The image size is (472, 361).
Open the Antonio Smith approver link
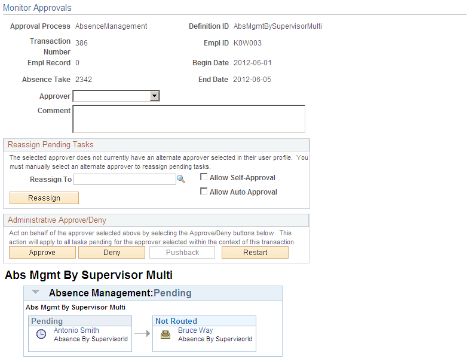tap(76, 330)
